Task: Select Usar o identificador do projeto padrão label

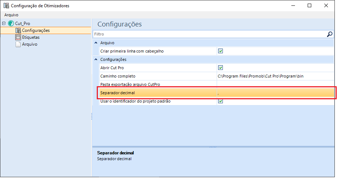Action: (x=136, y=101)
